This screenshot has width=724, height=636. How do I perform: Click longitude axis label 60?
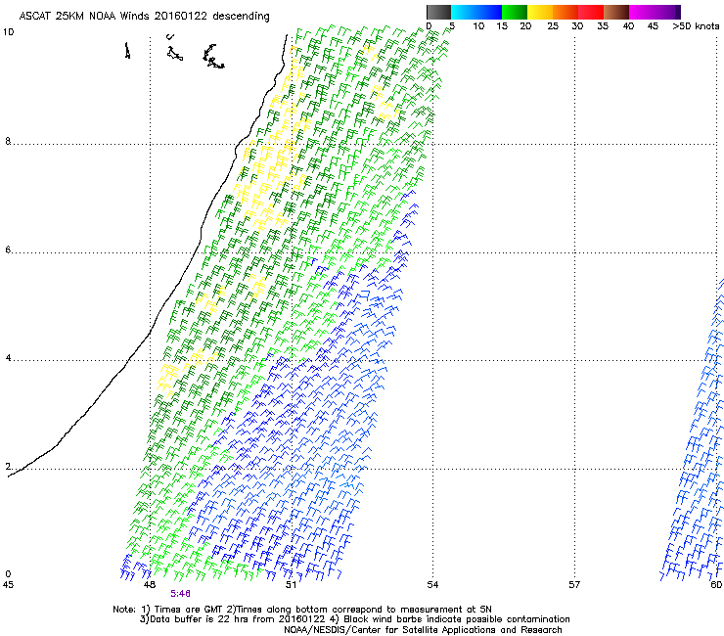pos(716,585)
